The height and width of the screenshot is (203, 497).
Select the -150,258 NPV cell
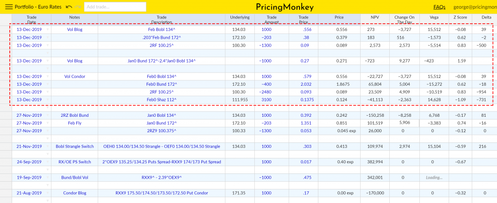click(x=375, y=115)
